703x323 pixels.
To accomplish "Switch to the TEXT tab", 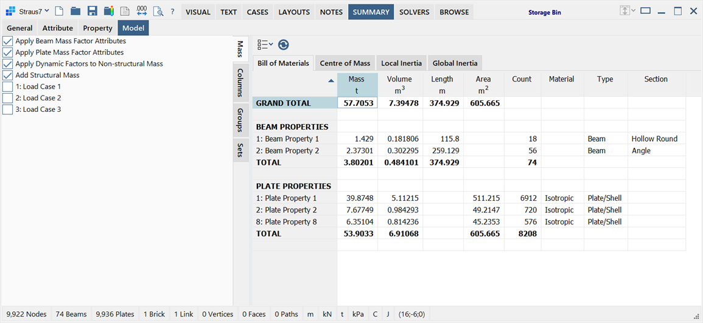I will (229, 12).
